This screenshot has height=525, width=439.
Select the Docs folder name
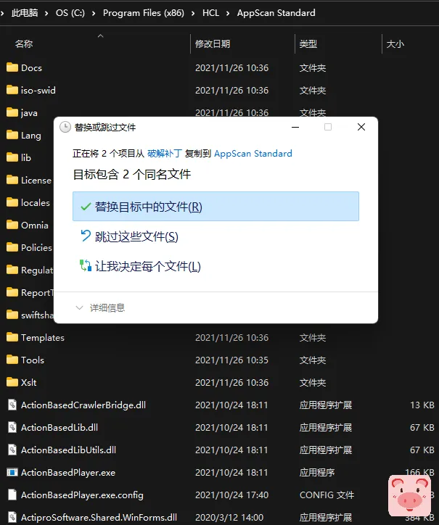[31, 68]
